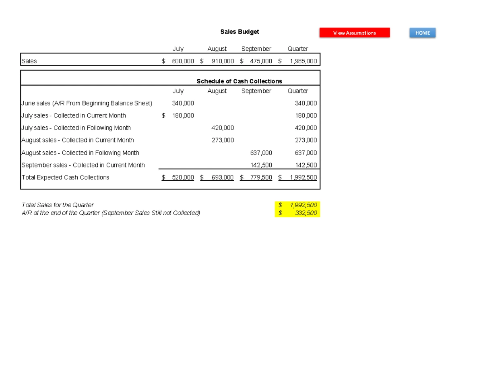
Task: Click the Total Expected Cash Collections label
Action: pos(65,177)
